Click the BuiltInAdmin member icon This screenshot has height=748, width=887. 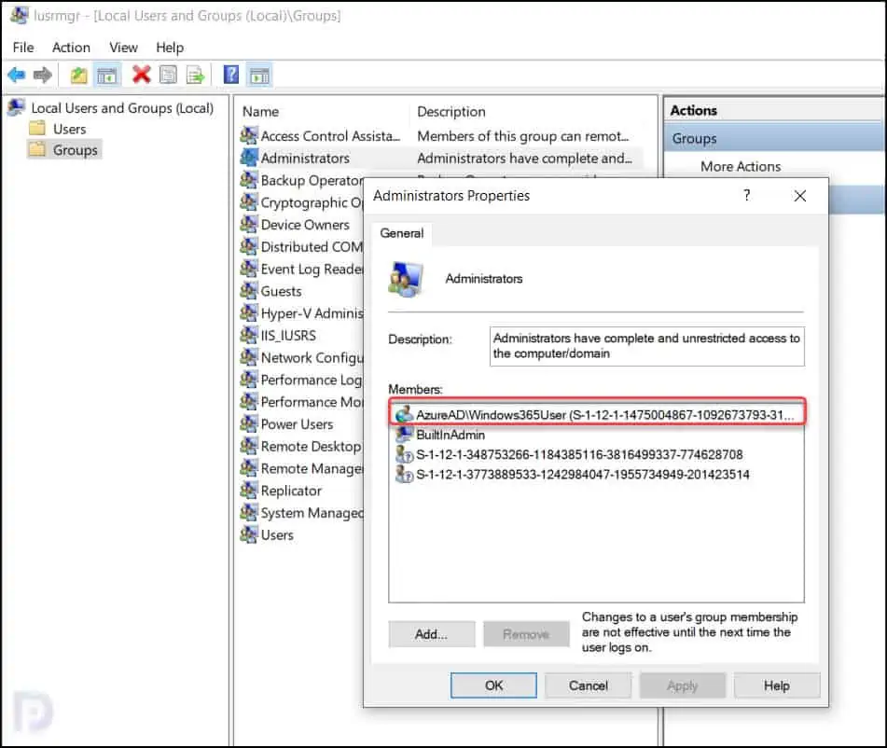(404, 434)
